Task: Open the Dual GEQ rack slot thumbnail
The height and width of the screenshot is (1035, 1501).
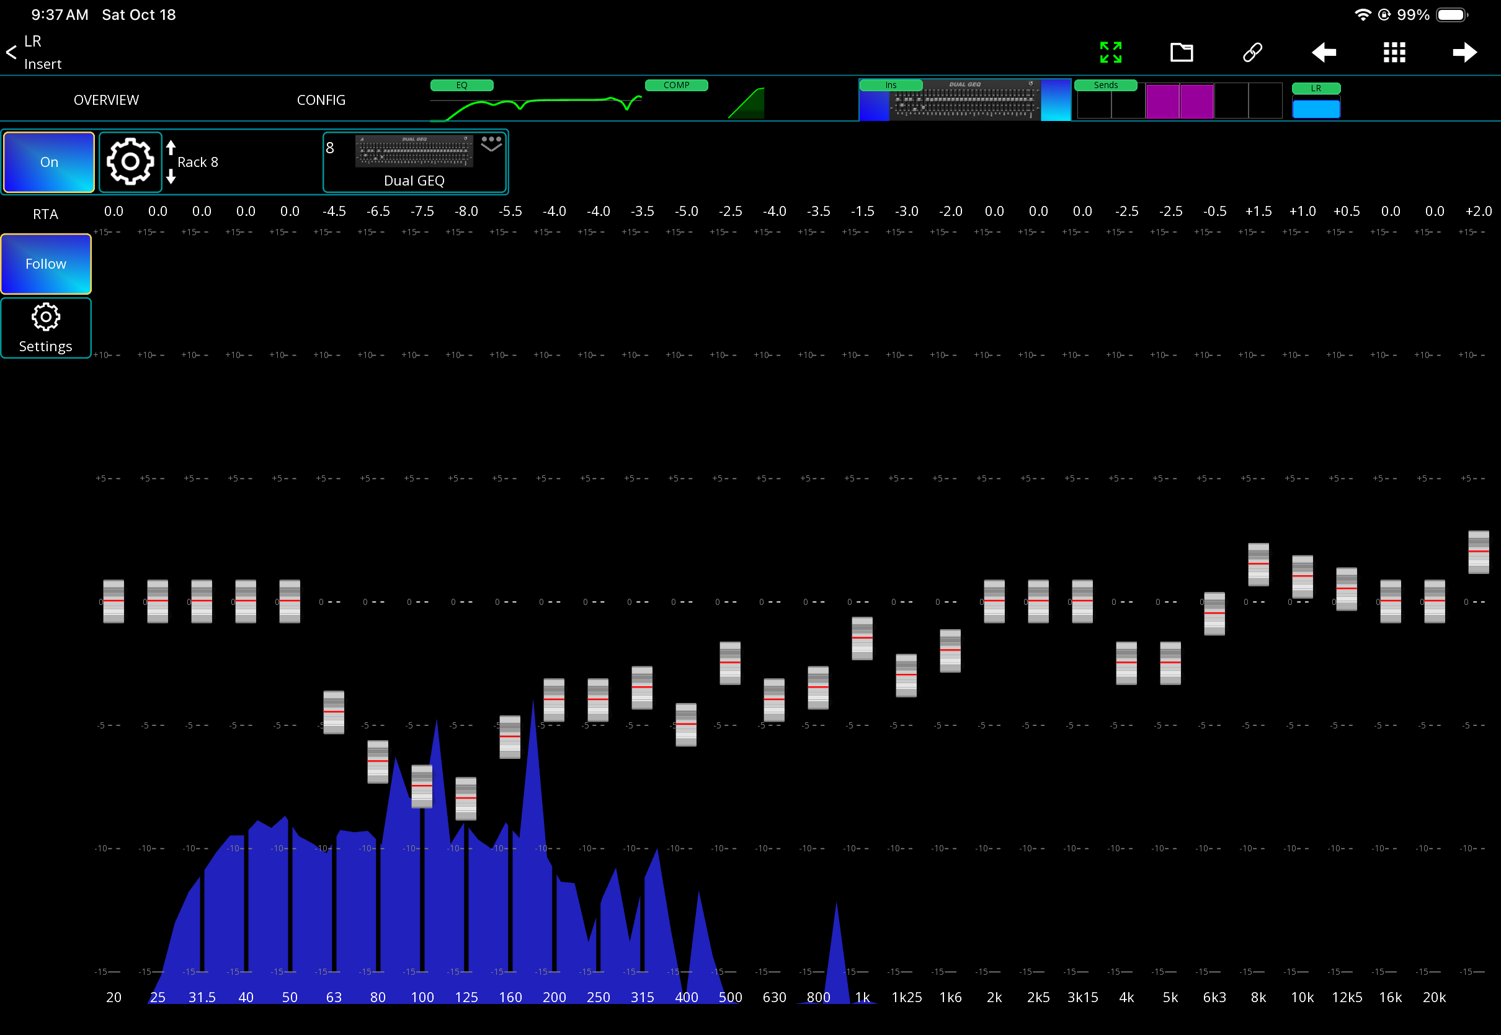Action: point(415,161)
